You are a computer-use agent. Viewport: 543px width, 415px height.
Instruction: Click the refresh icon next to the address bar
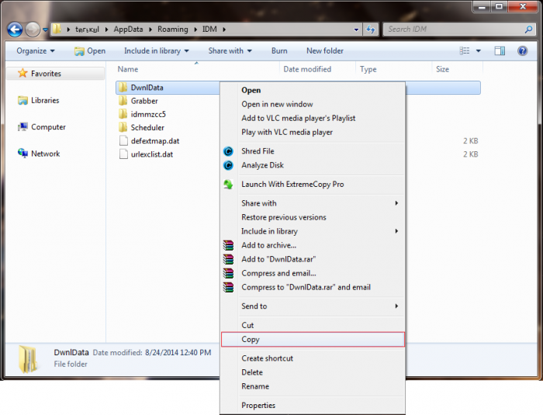[x=371, y=29]
